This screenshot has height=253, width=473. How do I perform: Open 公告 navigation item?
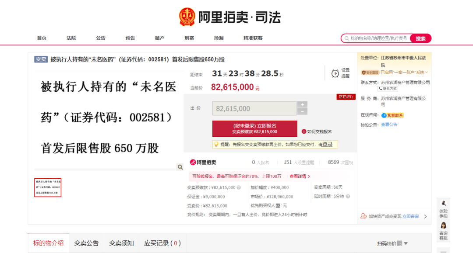101,38
